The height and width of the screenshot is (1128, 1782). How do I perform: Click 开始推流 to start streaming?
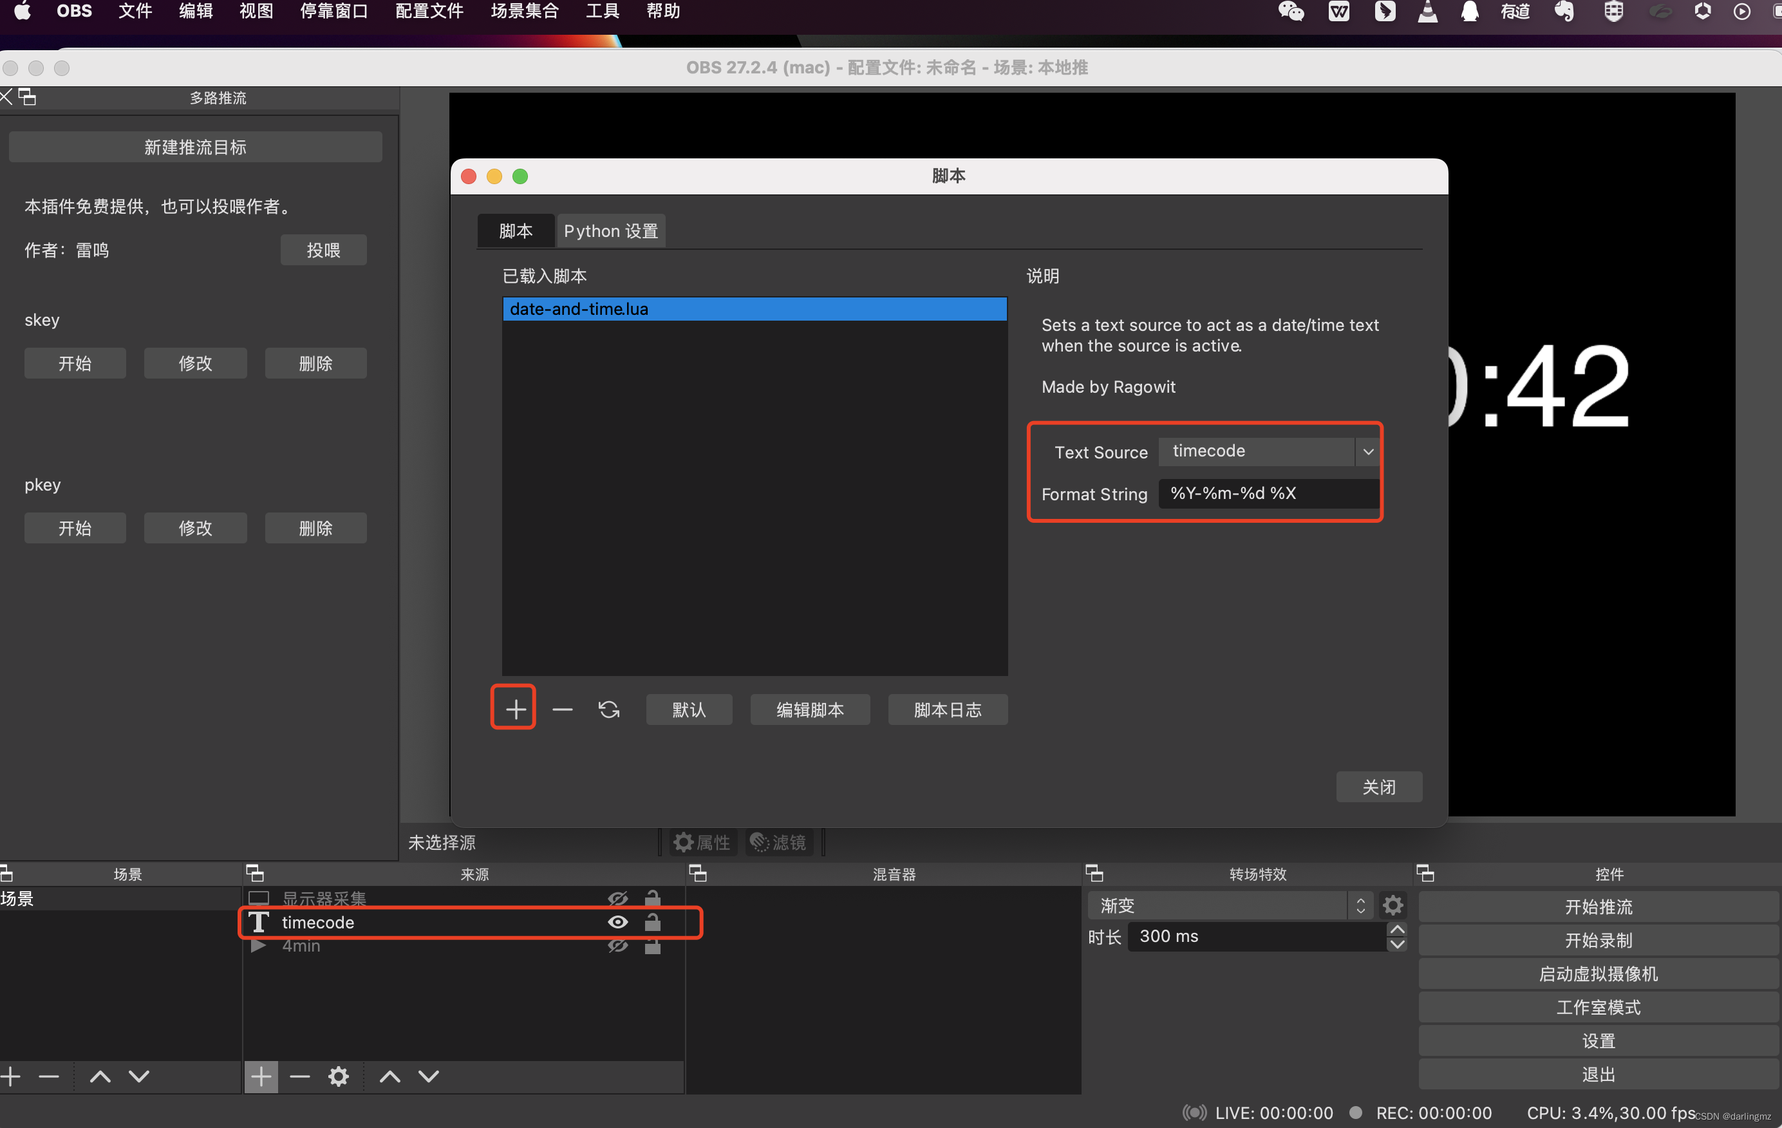point(1599,907)
